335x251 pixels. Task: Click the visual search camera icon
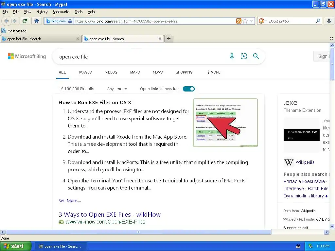[243, 56]
